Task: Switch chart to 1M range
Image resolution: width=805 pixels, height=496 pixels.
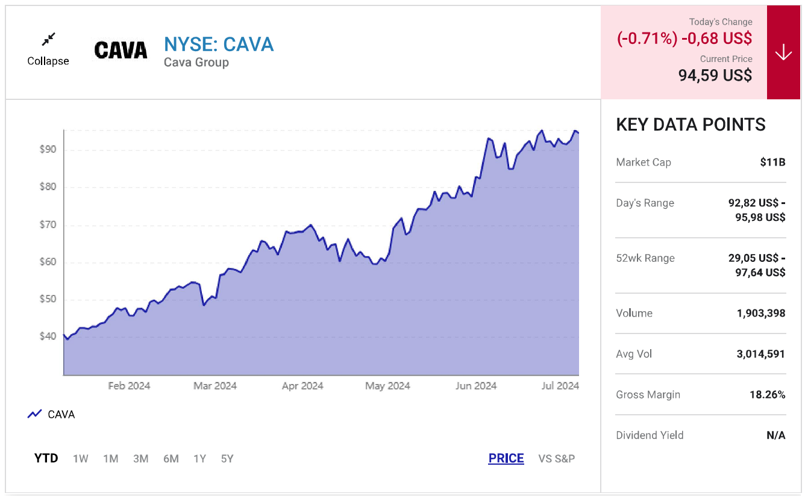Action: pyautogui.click(x=110, y=459)
